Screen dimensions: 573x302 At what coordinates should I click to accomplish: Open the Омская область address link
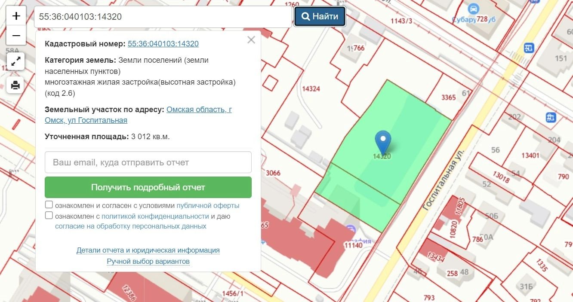tap(138, 115)
